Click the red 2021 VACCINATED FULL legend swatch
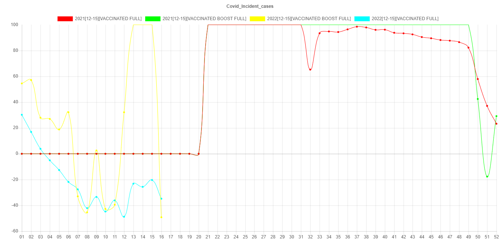Viewport: 500px width, 250px height. pyautogui.click(x=65, y=19)
